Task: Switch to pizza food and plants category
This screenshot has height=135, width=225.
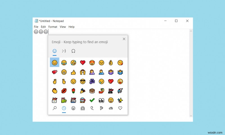Action: pyautogui.click(x=102, y=108)
